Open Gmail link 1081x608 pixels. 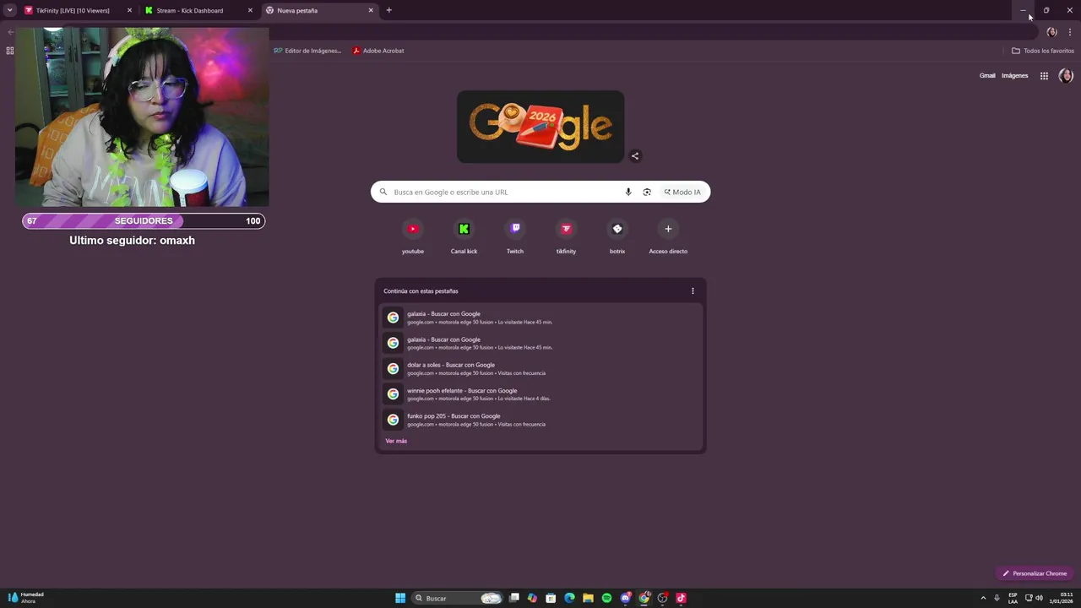(987, 75)
